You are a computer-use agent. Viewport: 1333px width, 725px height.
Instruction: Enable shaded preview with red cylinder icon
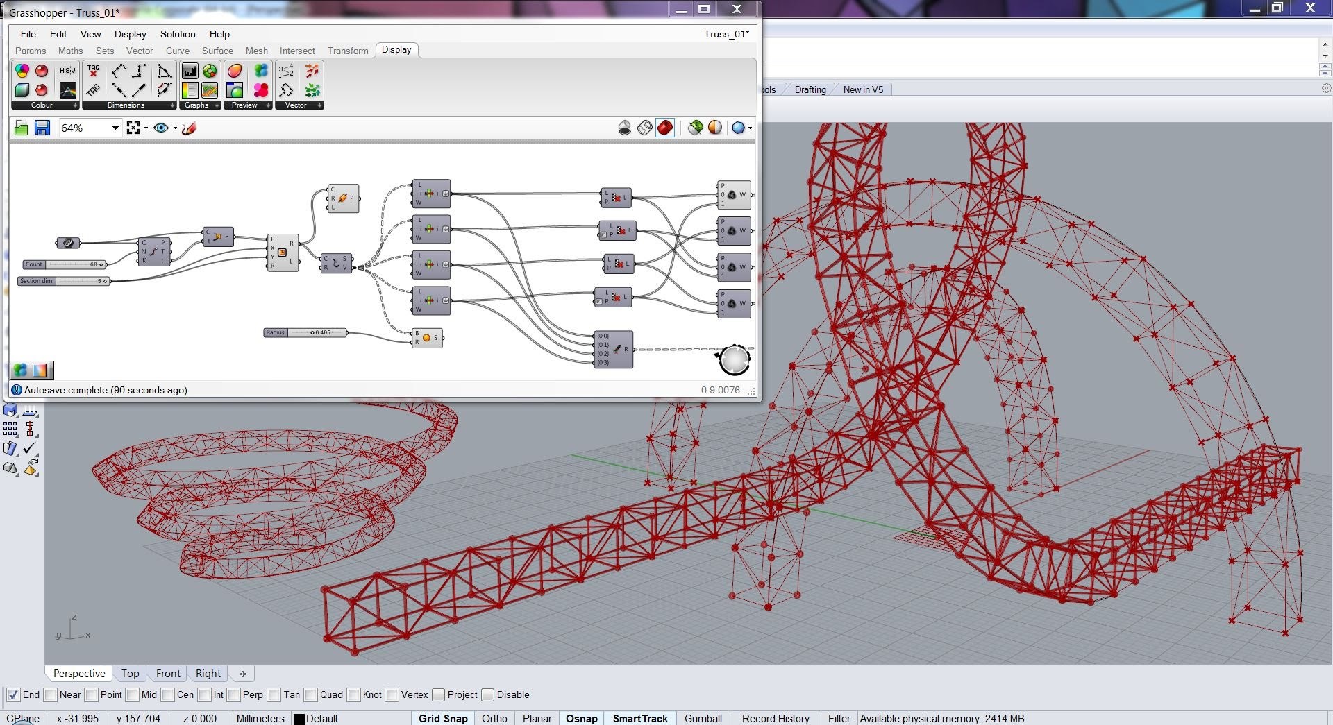[x=664, y=128]
